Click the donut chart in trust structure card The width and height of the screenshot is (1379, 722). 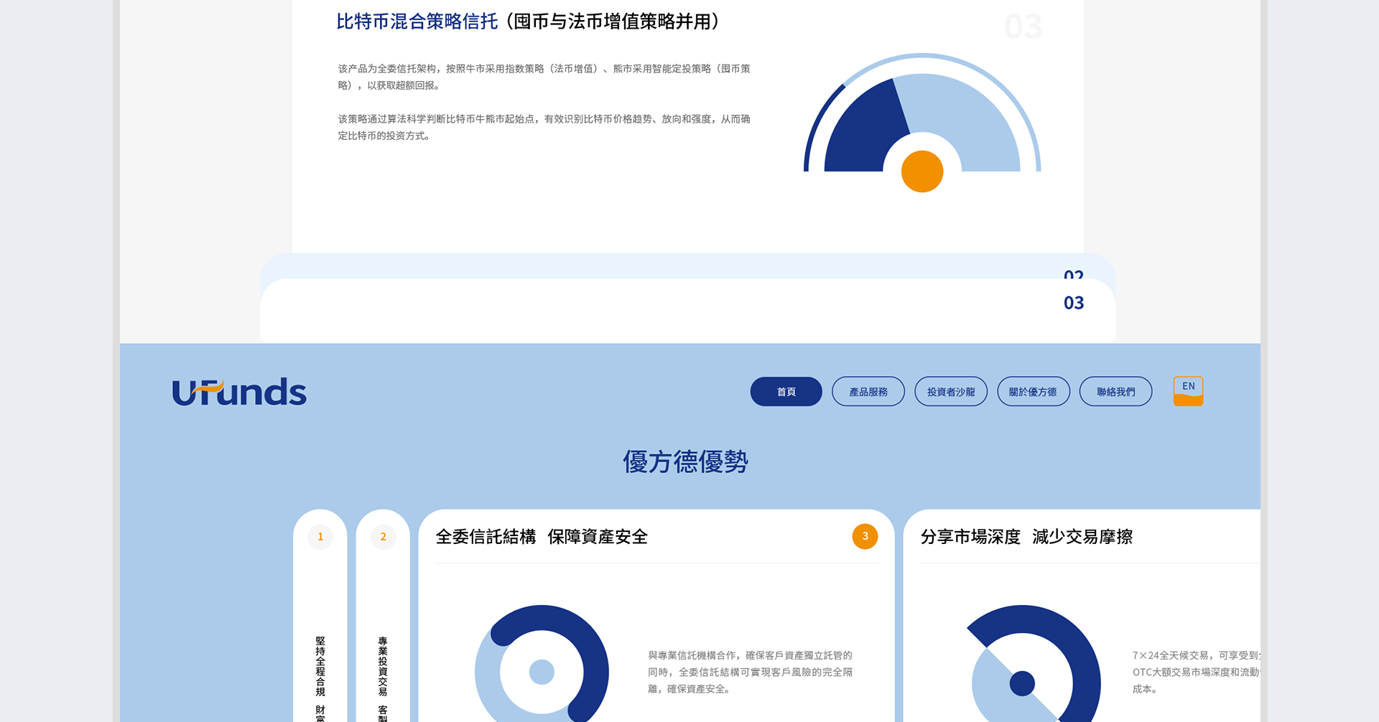coord(542,664)
